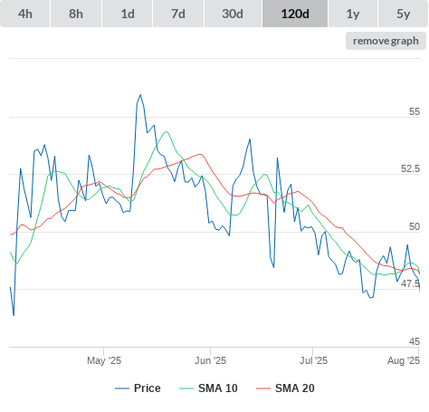The image size is (429, 412).
Task: Click the Jul '25 date label
Action: pos(313,360)
